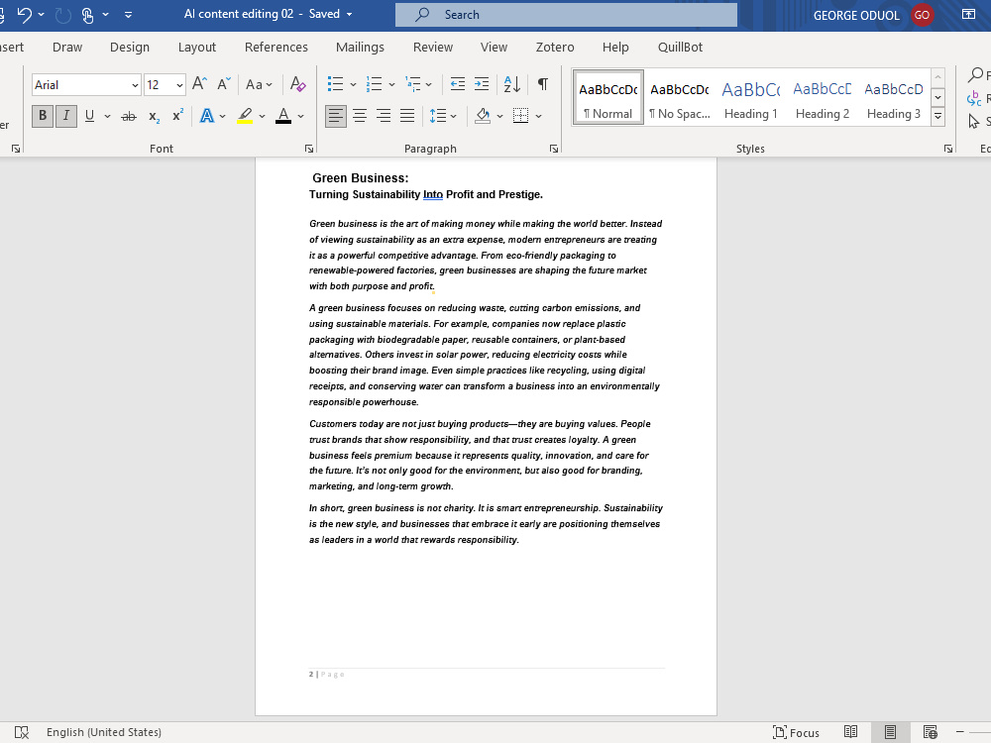991x743 pixels.
Task: Clear all formatting icon
Action: pyautogui.click(x=297, y=84)
